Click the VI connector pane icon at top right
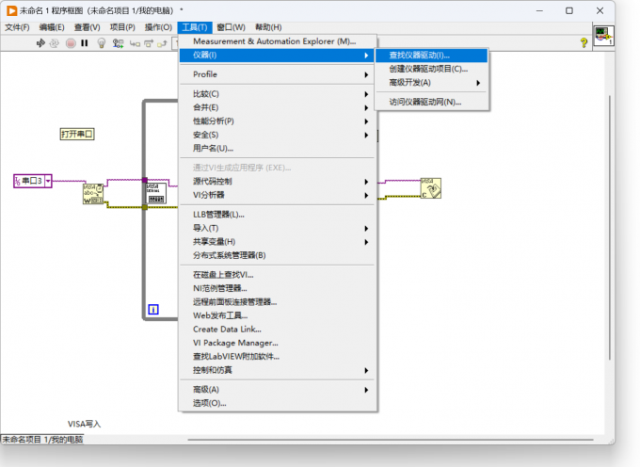The width and height of the screenshot is (640, 467). point(603,36)
